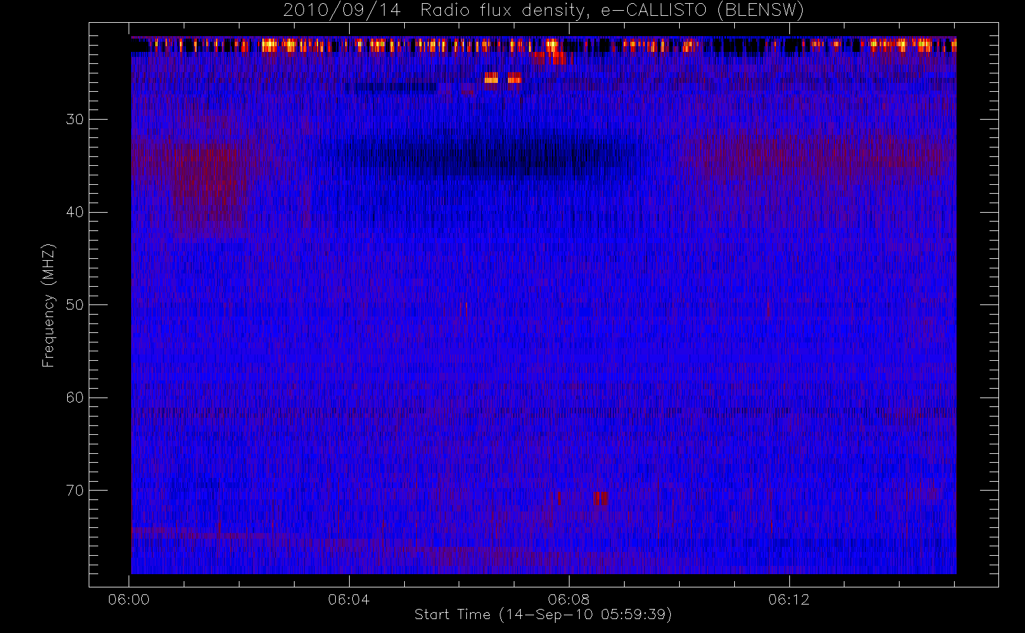Click the red spike pair near 71 MHz
This screenshot has width=1025, height=633.
[x=601, y=498]
